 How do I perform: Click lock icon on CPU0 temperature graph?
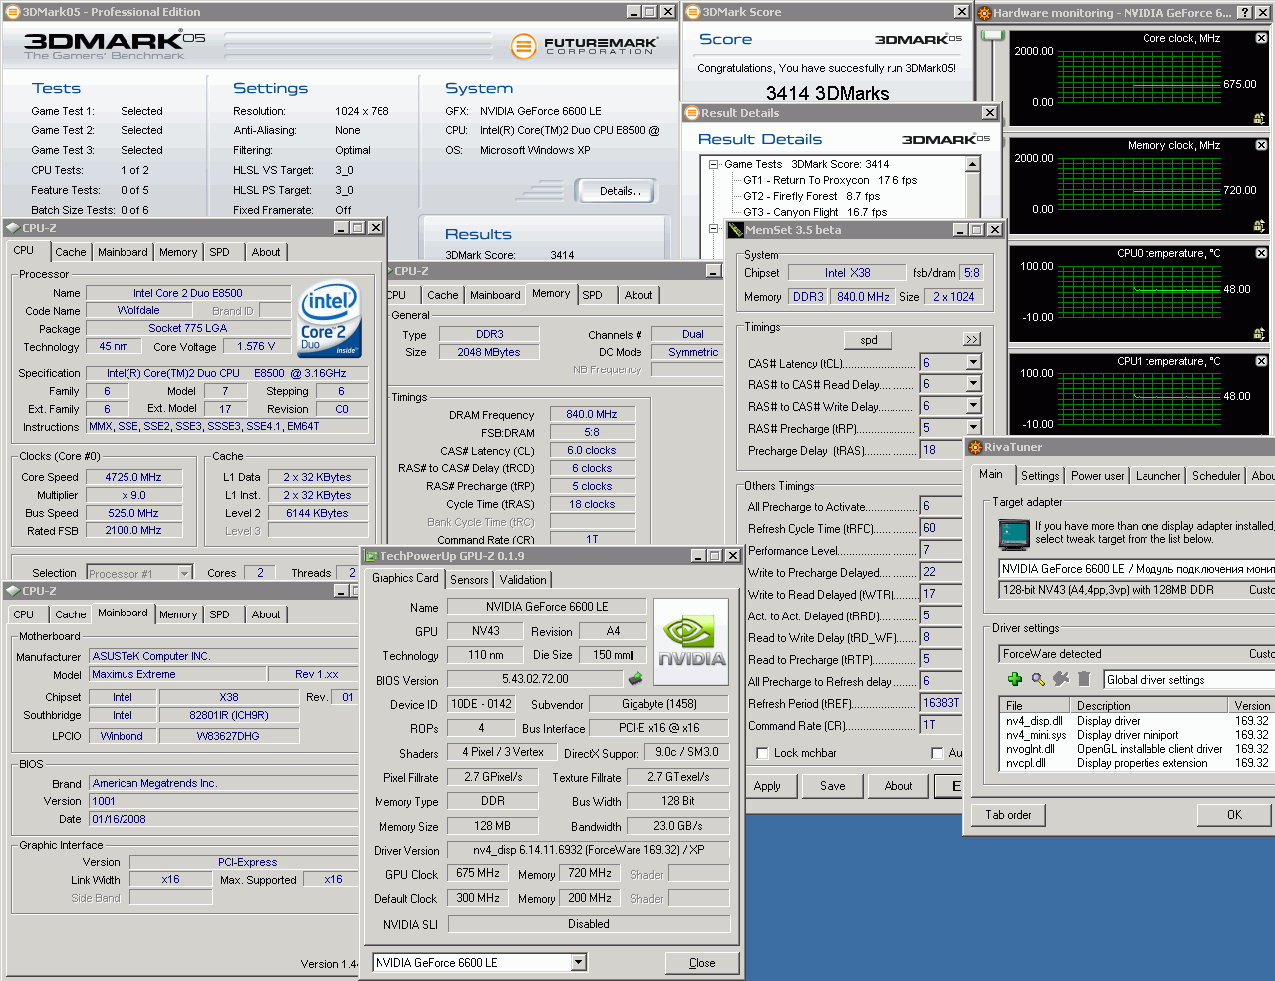tap(1259, 333)
